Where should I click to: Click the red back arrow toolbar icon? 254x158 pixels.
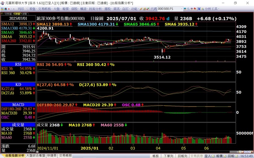click(9, 9)
